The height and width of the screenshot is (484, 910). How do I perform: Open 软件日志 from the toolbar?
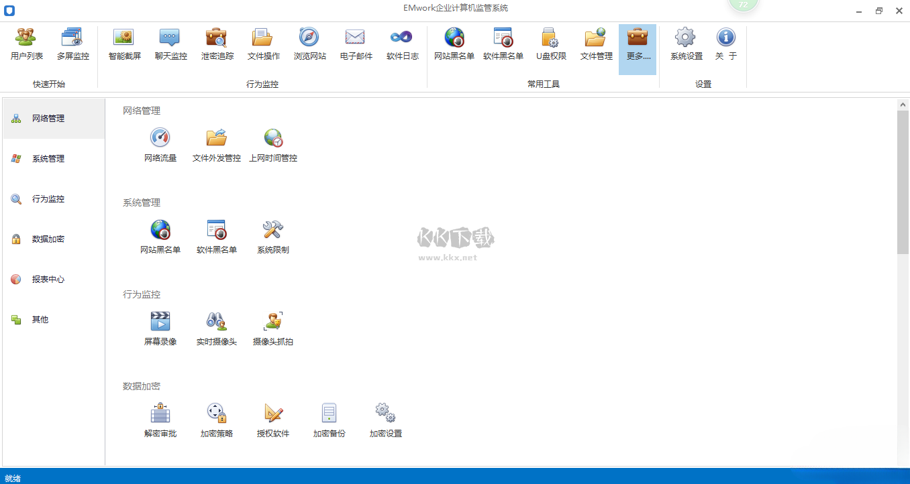point(402,45)
